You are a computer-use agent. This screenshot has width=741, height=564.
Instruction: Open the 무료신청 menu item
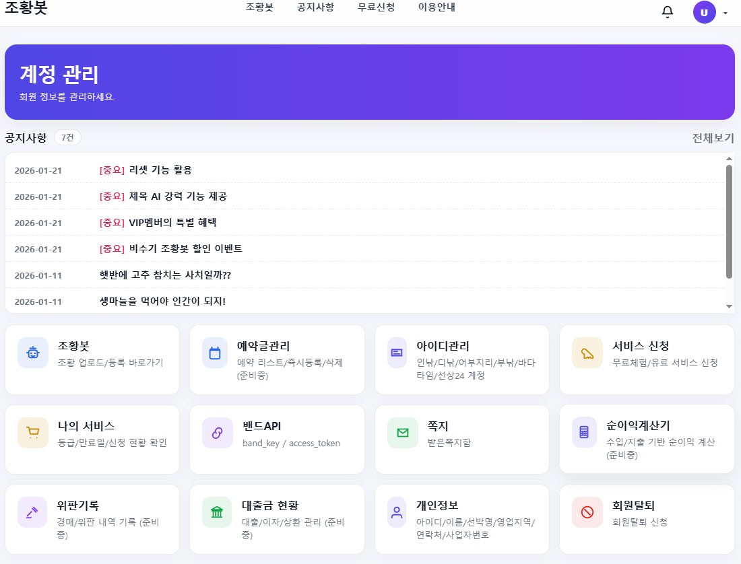(376, 7)
